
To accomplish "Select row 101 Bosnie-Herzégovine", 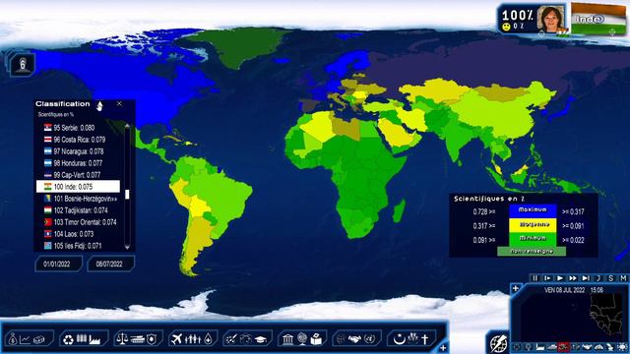I will pos(78,199).
